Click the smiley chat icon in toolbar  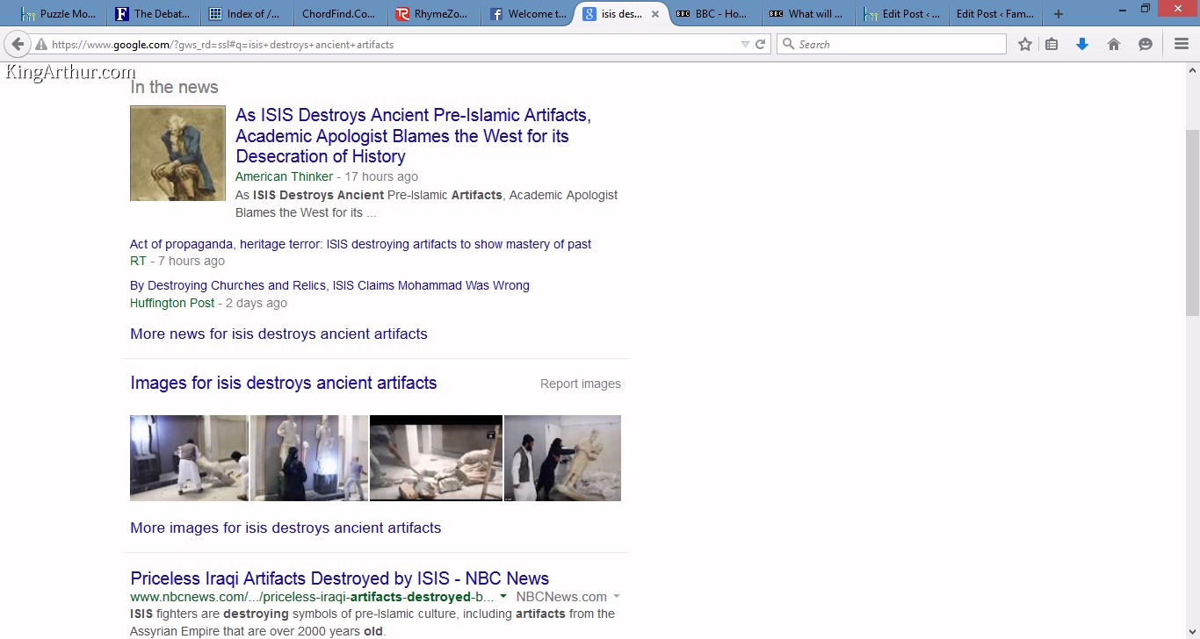1145,44
